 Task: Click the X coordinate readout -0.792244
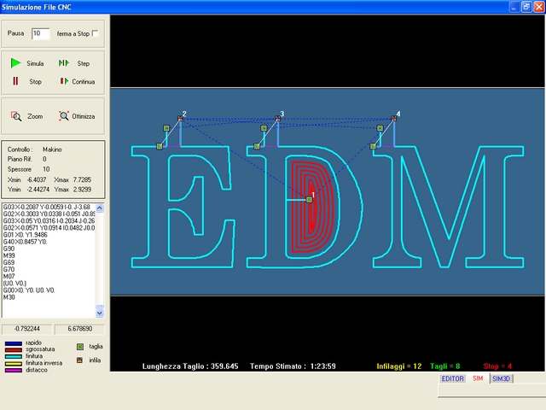click(x=27, y=329)
